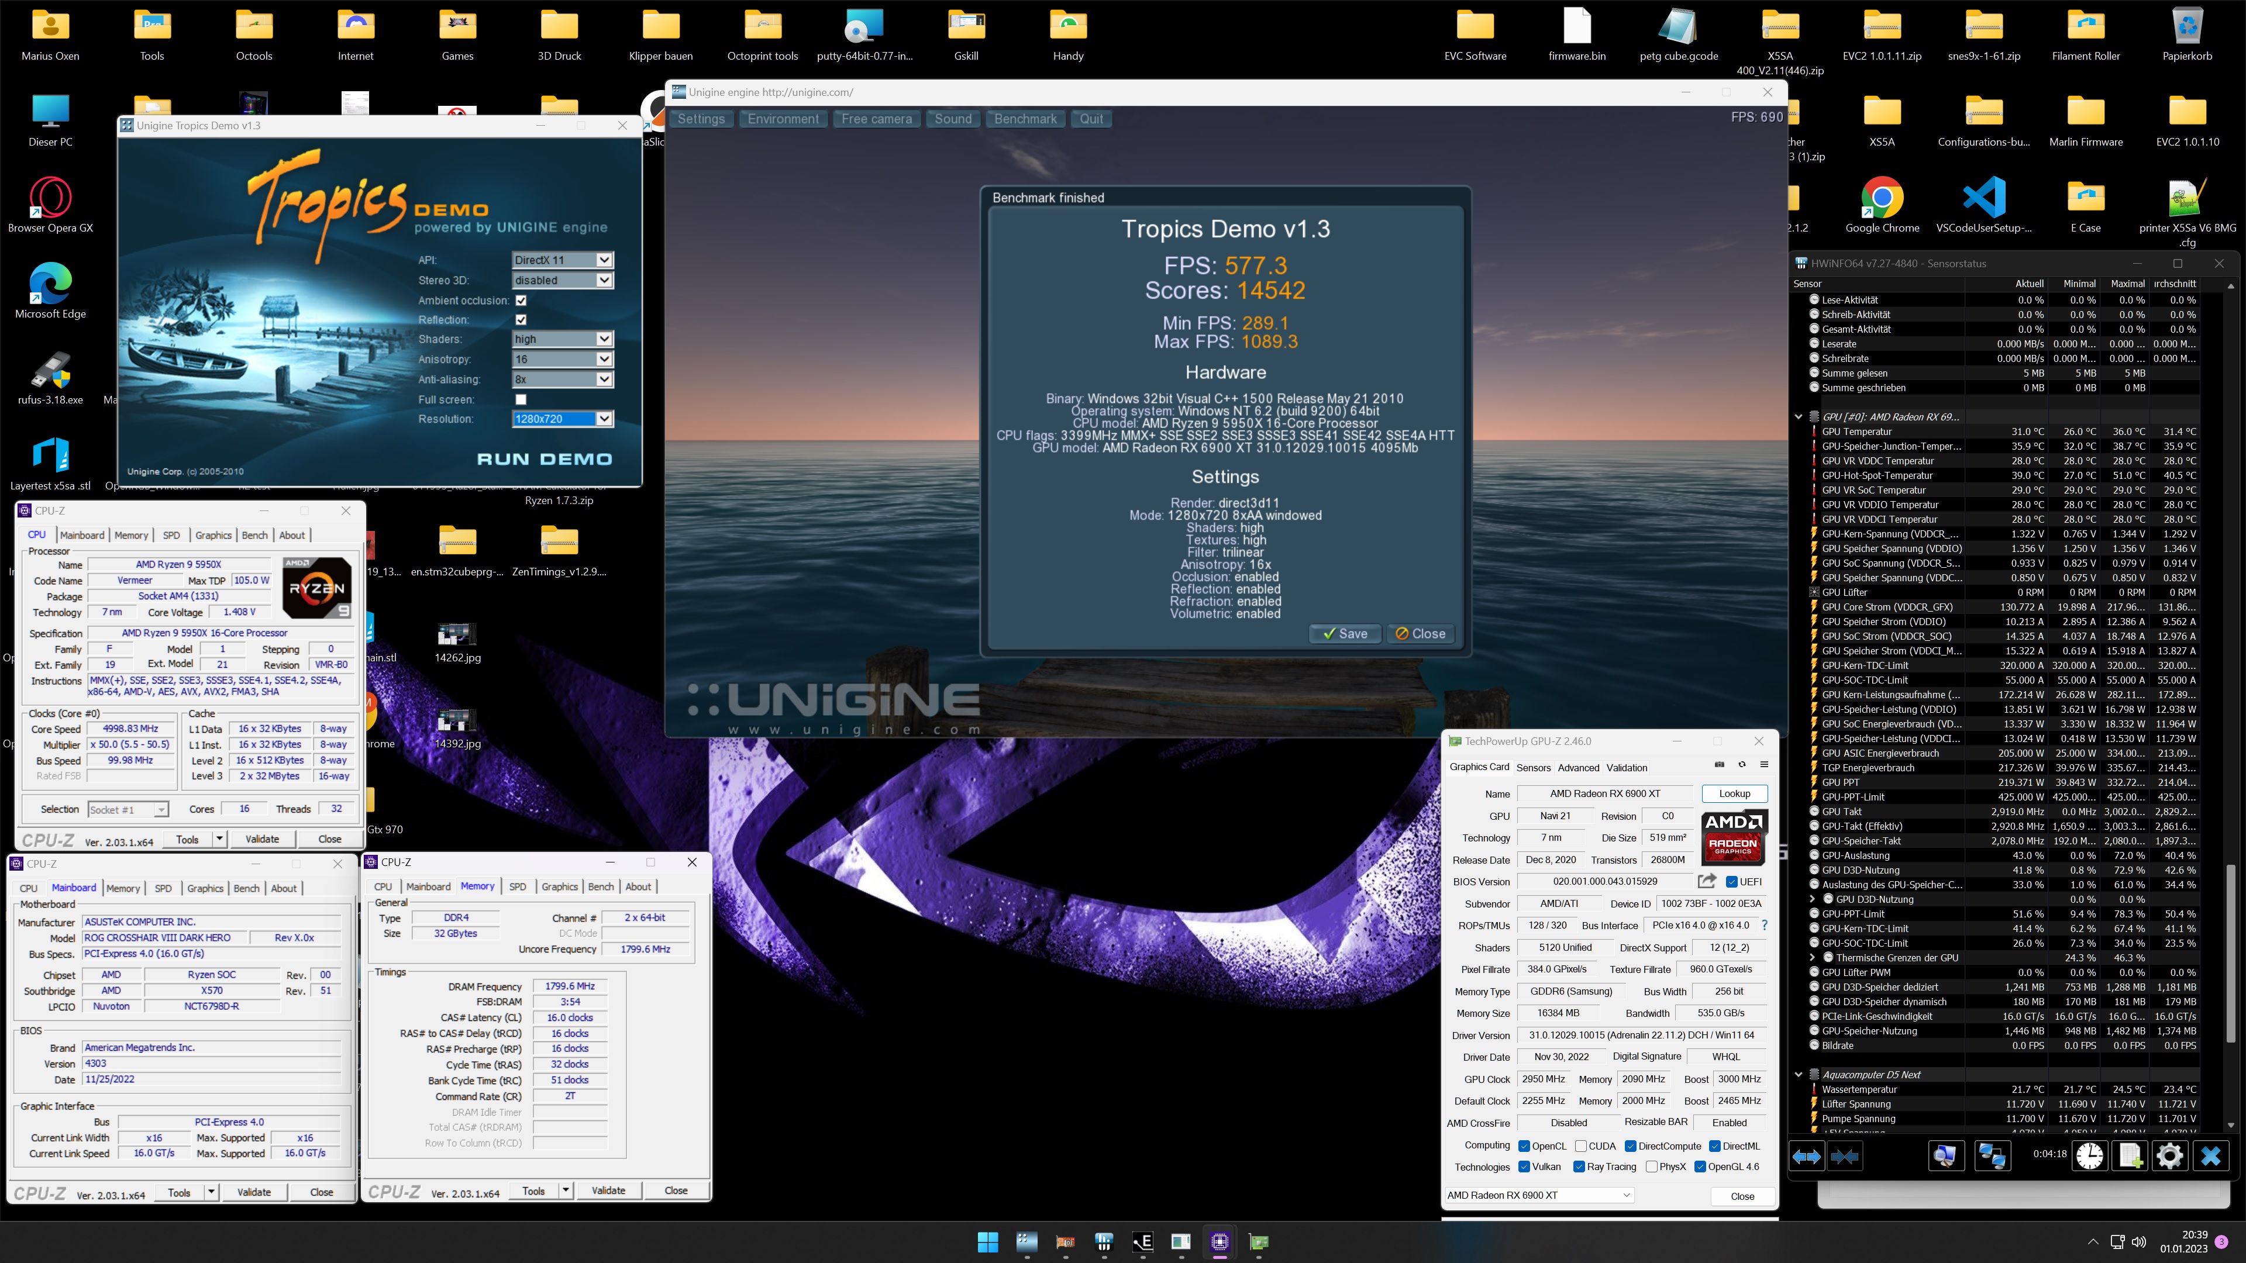Click HWiNFO collapse columns arrows icon
2246x1263 pixels.
click(1845, 1156)
